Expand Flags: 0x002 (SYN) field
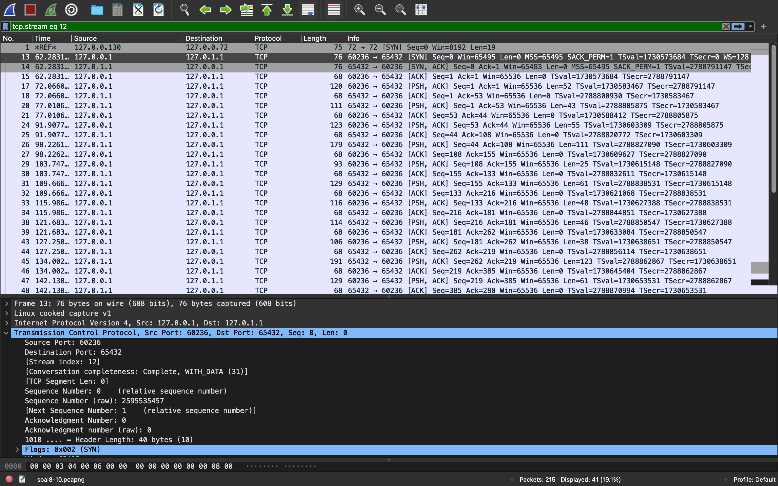Screen dimensions: 778x486 click(x=18, y=449)
